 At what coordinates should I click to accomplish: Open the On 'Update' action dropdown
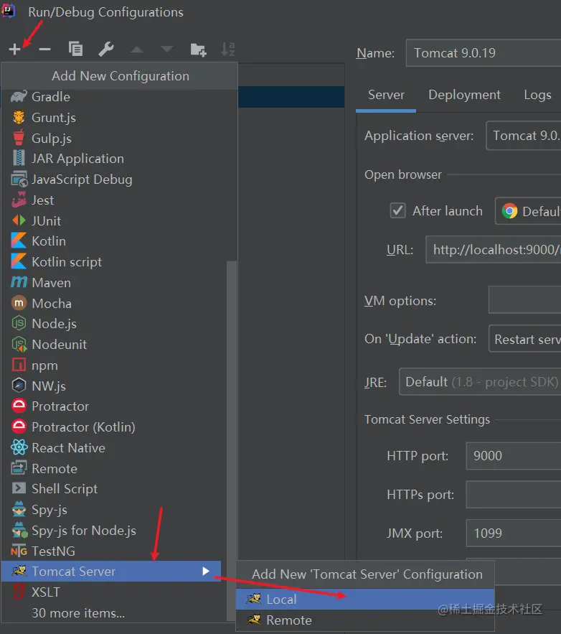pyautogui.click(x=524, y=339)
